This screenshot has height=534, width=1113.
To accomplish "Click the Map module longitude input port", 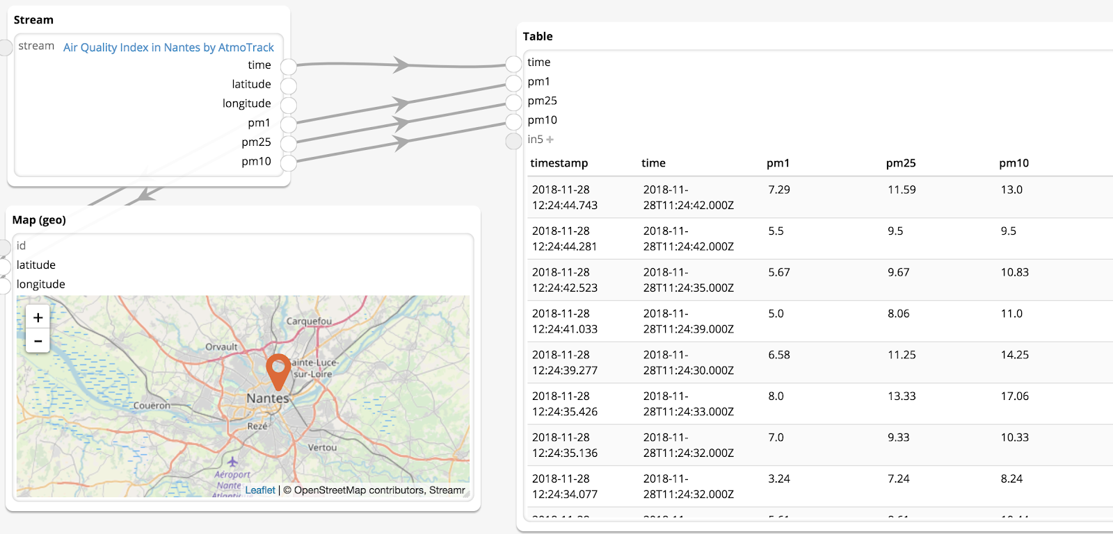I will [x=4, y=285].
